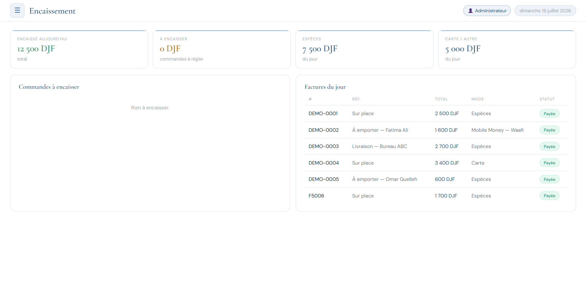This screenshot has height=281, width=586.
Task: Select the À encaisser summary card
Action: (222, 49)
